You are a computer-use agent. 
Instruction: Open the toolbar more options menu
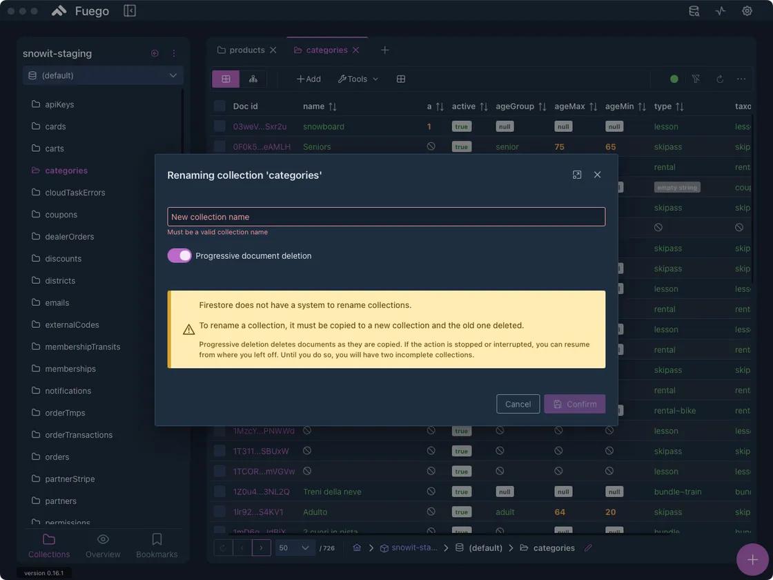pos(741,79)
